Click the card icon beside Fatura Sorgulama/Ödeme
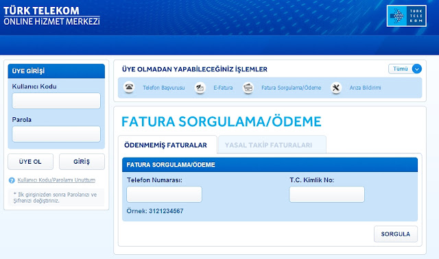Viewport: 439px width, 259px height. pyautogui.click(x=248, y=88)
